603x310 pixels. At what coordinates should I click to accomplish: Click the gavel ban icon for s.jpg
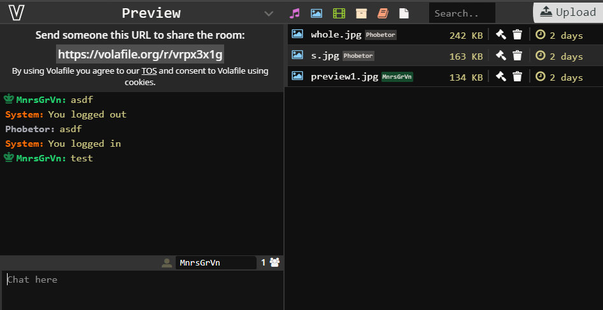(x=500, y=56)
